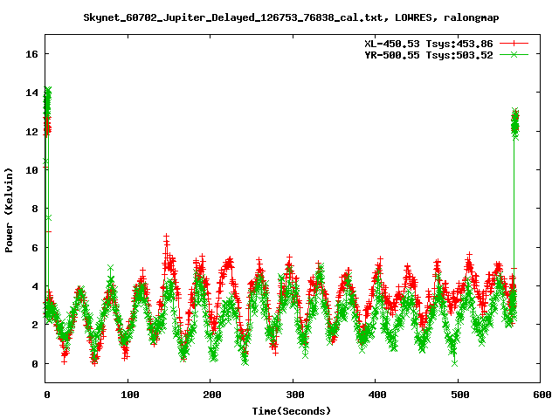559x419 pixels.
Task: Click the legend entry XL-450.53 Tsys:453.86
Action: coord(429,44)
